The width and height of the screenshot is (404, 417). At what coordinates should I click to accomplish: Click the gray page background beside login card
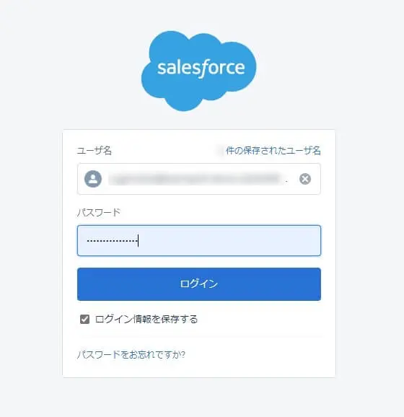coord(369,253)
